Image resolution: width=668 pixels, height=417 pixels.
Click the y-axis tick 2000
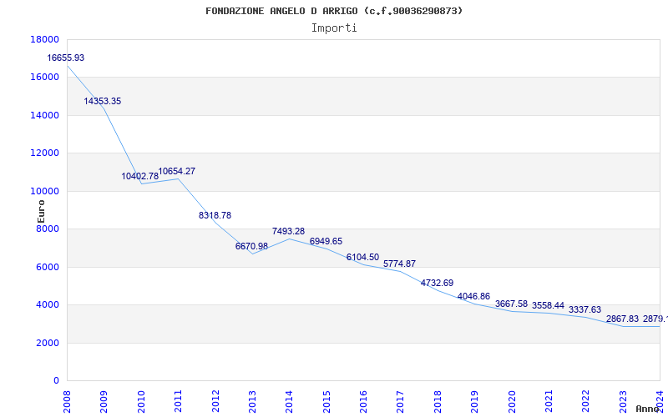point(47,343)
